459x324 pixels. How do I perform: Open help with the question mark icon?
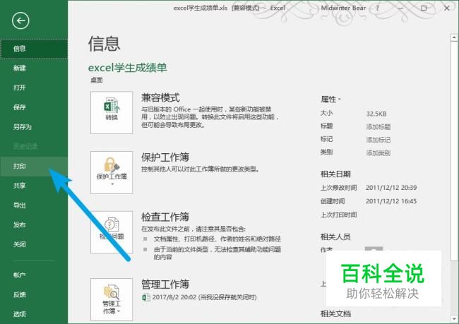377,8
